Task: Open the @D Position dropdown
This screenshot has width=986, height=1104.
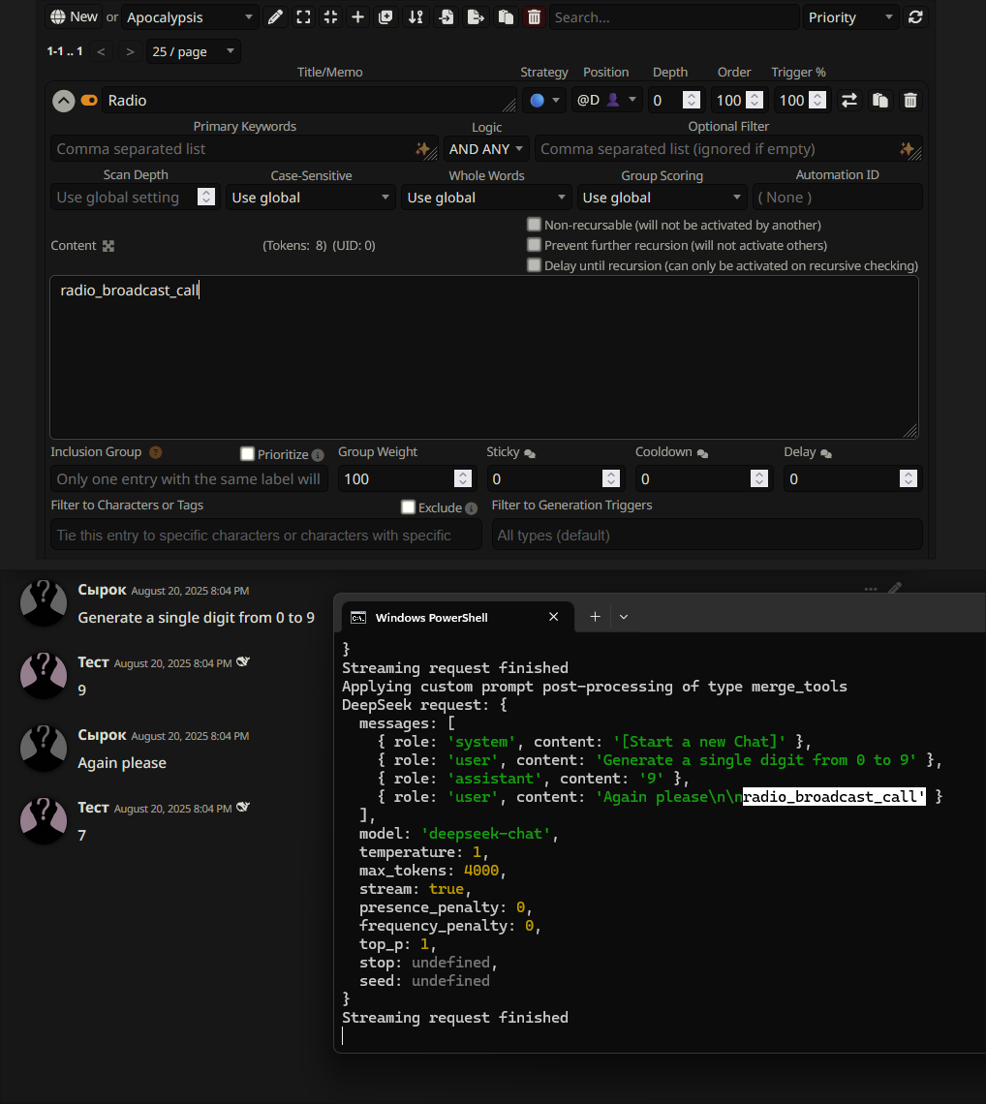Action: (x=606, y=101)
